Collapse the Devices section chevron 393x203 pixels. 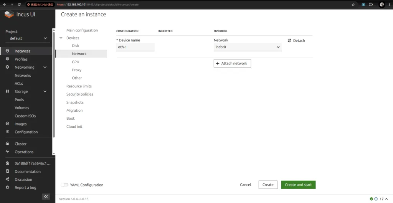tap(61, 38)
